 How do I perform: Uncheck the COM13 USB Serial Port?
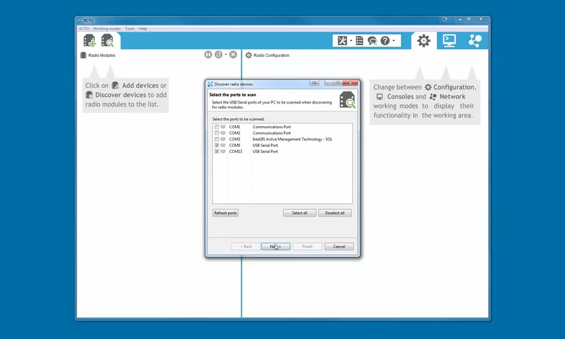click(217, 151)
